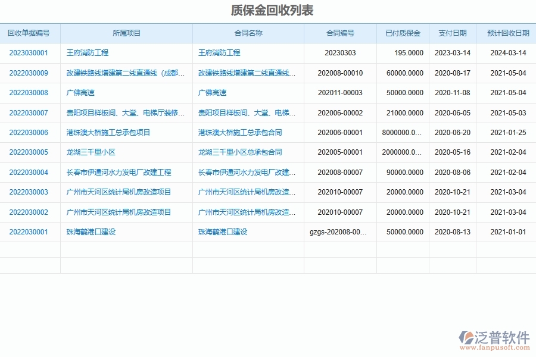Click the 合同名称 column header
The width and height of the screenshot is (536, 357).
[x=248, y=33]
